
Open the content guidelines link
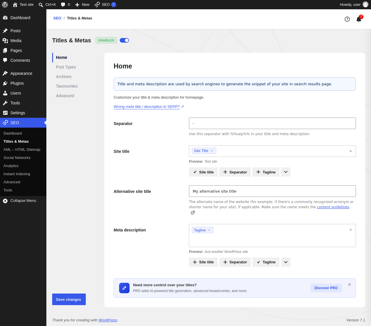(333, 207)
